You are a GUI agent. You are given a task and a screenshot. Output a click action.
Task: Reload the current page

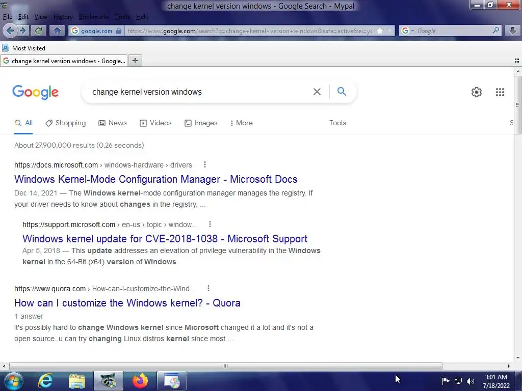(39, 31)
